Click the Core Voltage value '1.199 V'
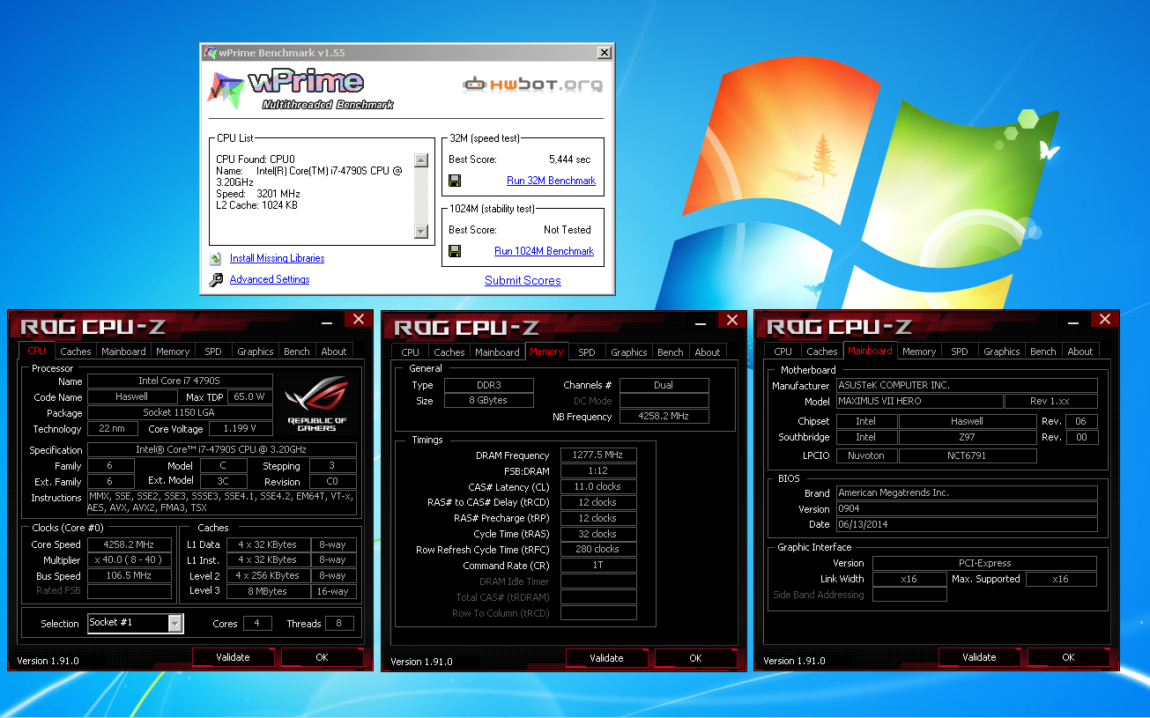The width and height of the screenshot is (1150, 718). click(241, 429)
